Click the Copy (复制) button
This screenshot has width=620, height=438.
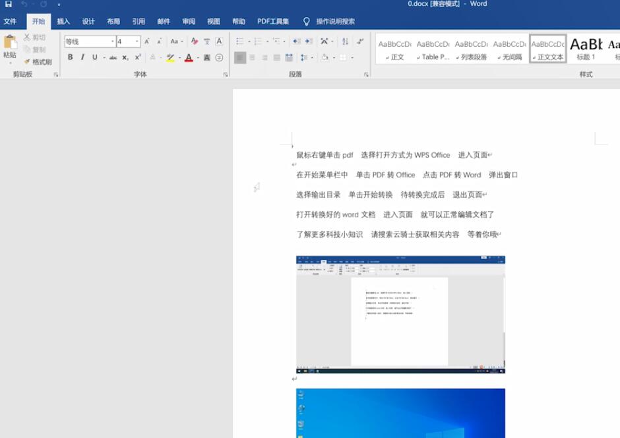point(34,49)
